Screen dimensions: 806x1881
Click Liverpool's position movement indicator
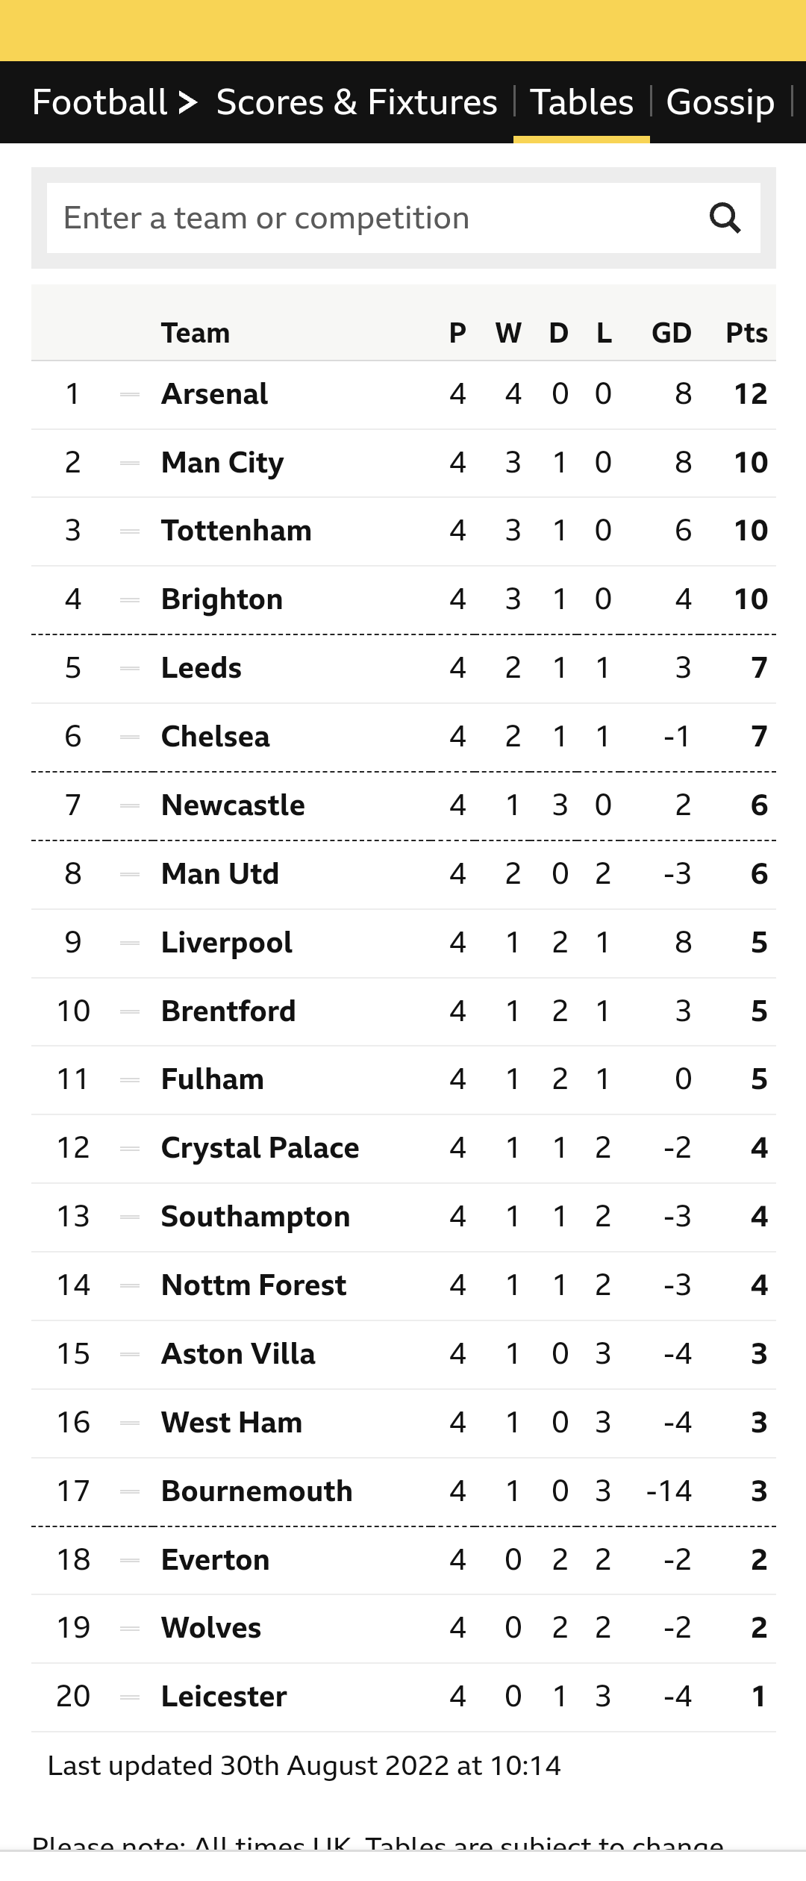130,943
